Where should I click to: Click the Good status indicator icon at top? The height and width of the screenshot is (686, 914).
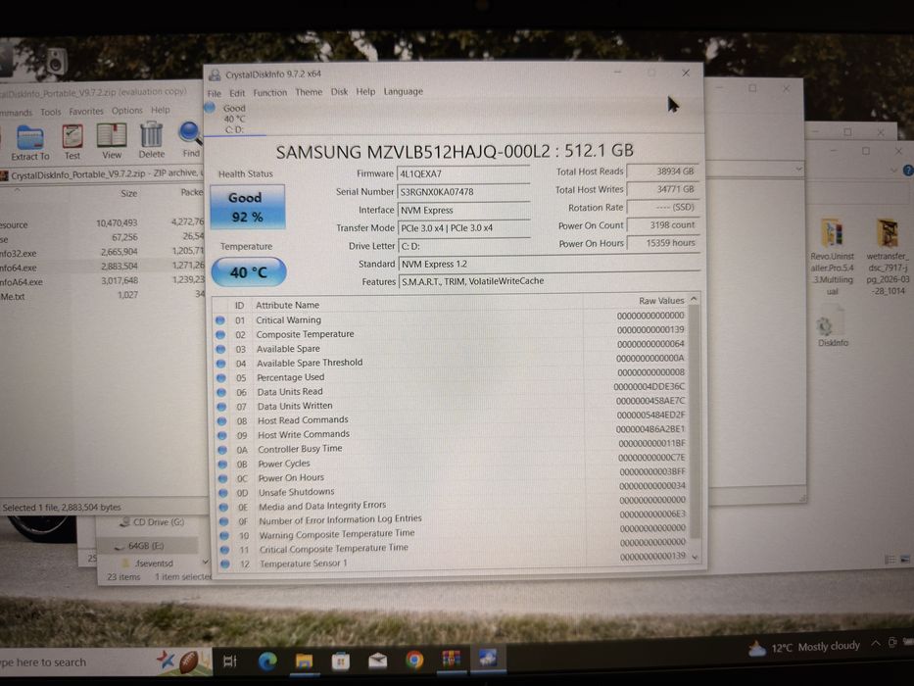tap(210, 108)
